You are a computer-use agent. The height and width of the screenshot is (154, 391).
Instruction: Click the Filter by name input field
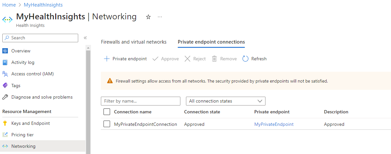[141, 101]
